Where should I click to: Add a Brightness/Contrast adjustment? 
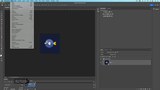pos(104,12)
